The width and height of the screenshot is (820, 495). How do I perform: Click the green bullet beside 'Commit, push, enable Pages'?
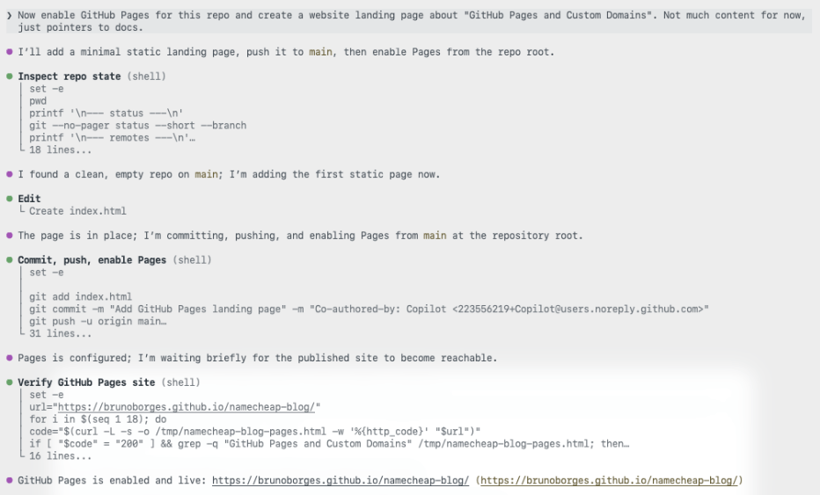pos(10,259)
